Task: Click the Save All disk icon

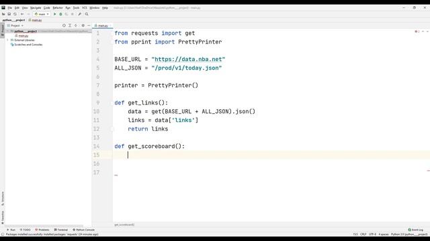Action: 9,14
